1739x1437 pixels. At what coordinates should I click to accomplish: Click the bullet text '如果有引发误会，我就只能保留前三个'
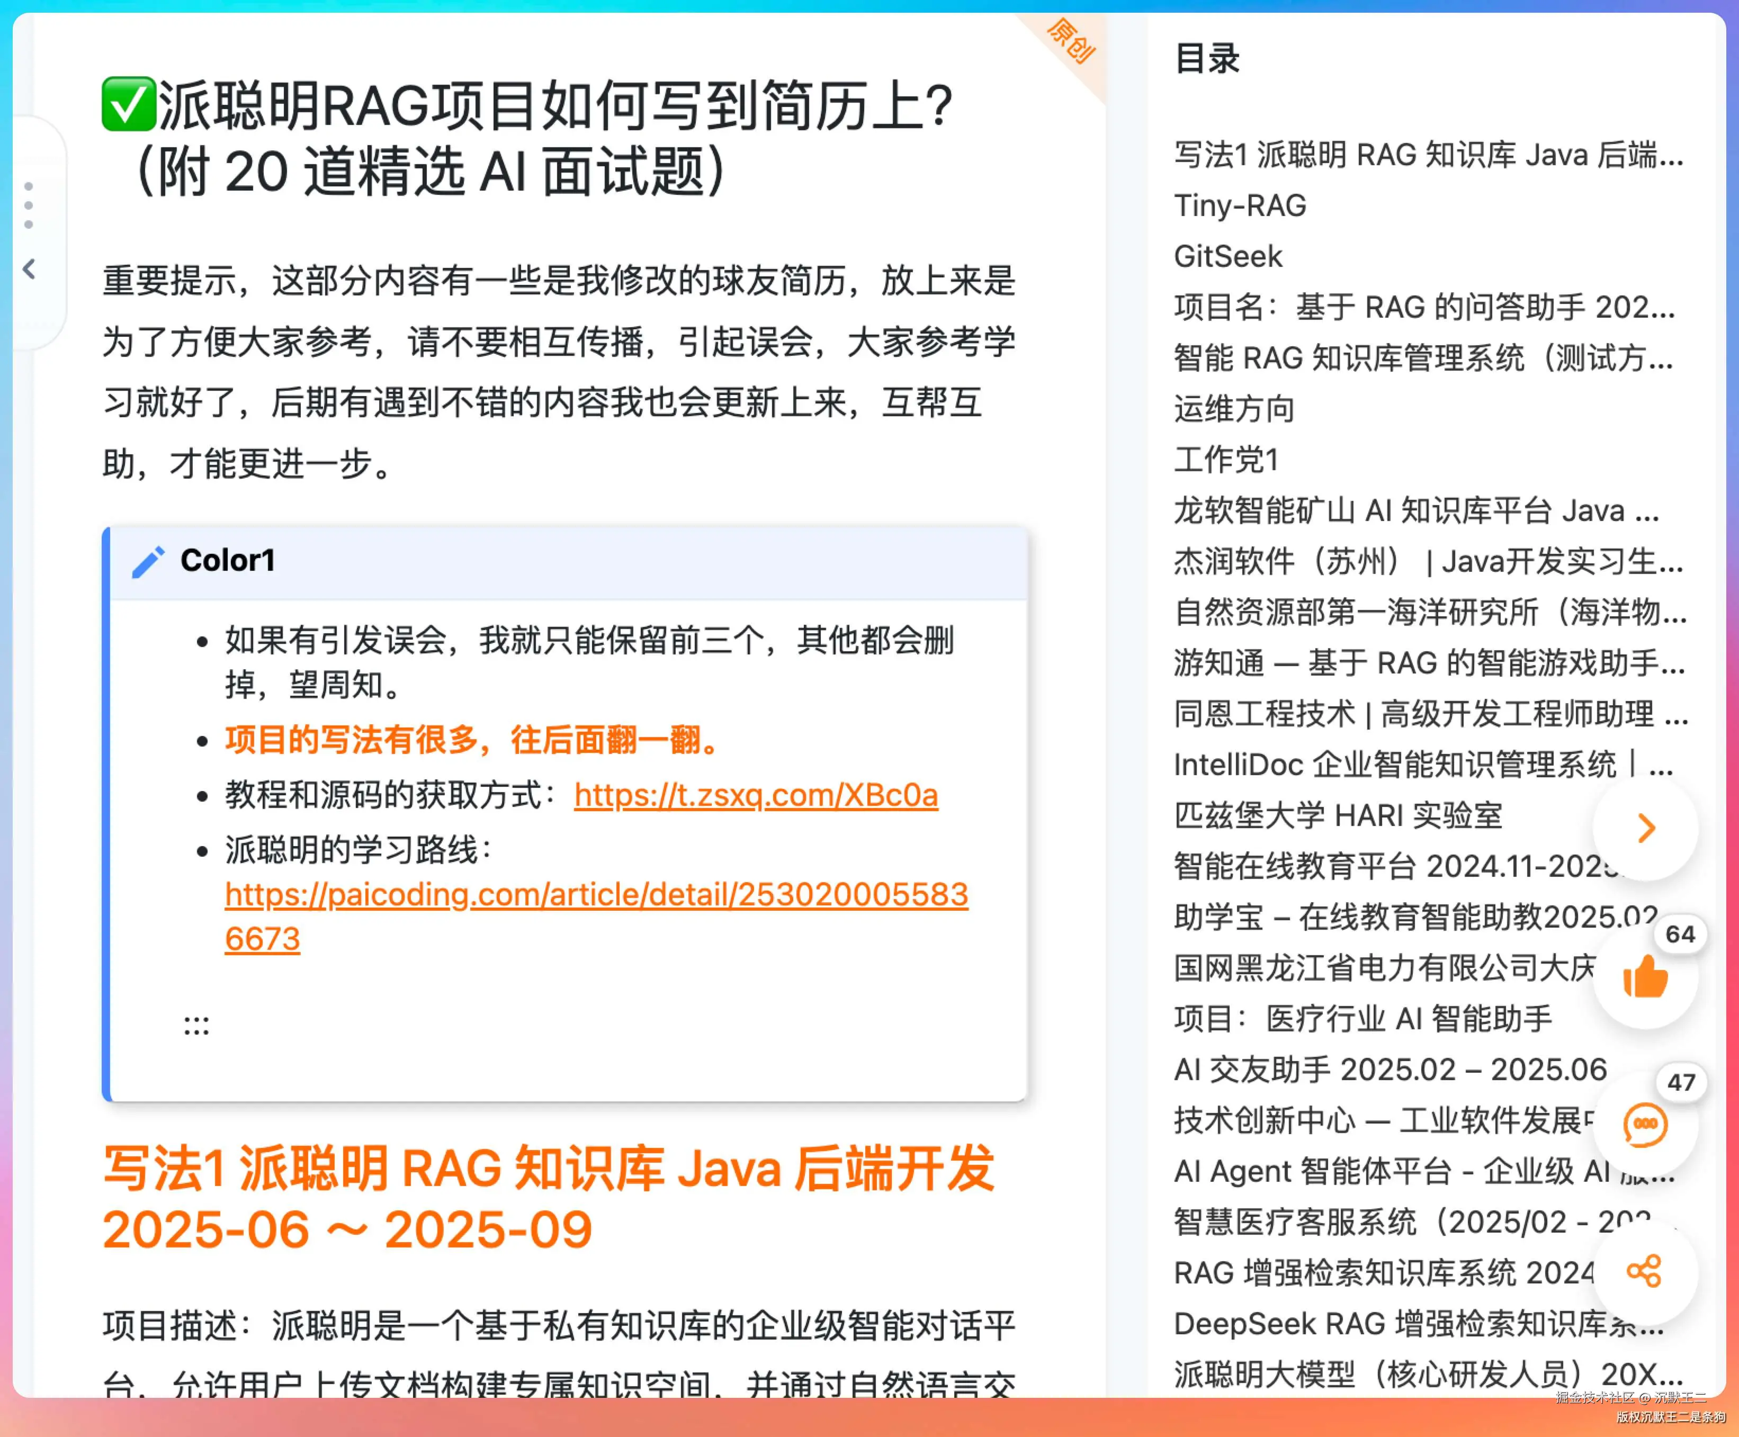pos(588,662)
